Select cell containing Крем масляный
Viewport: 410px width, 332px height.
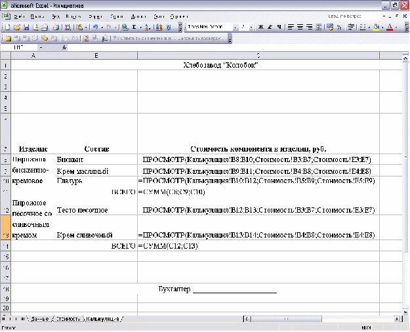pyautogui.click(x=96, y=171)
